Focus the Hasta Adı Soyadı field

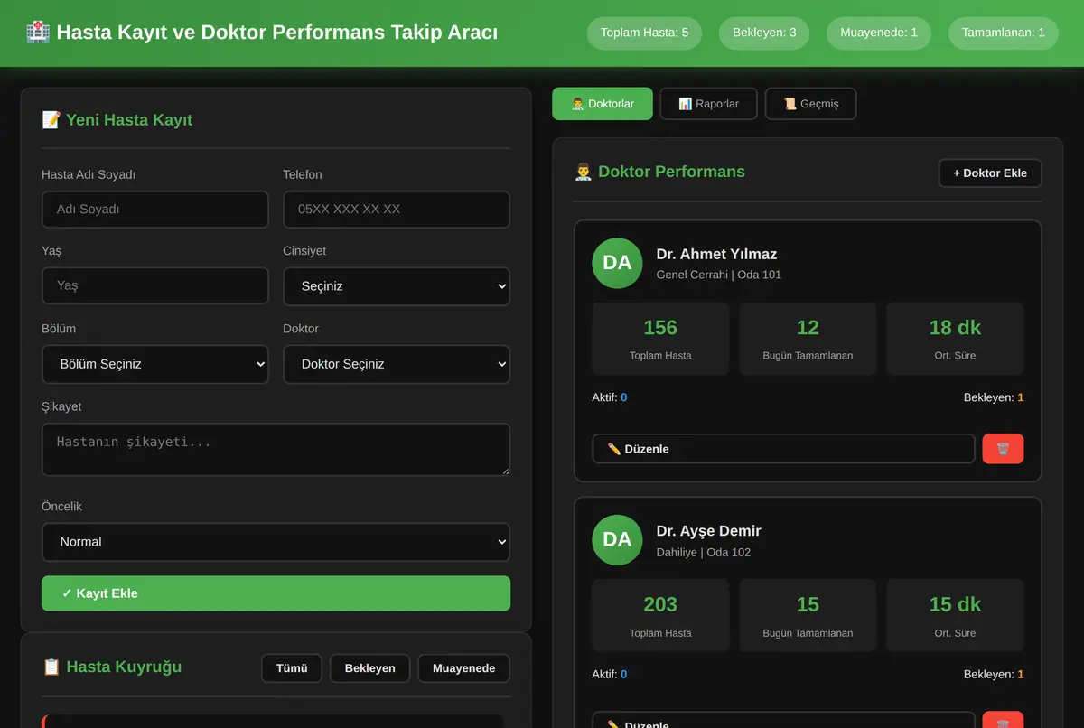click(x=155, y=210)
